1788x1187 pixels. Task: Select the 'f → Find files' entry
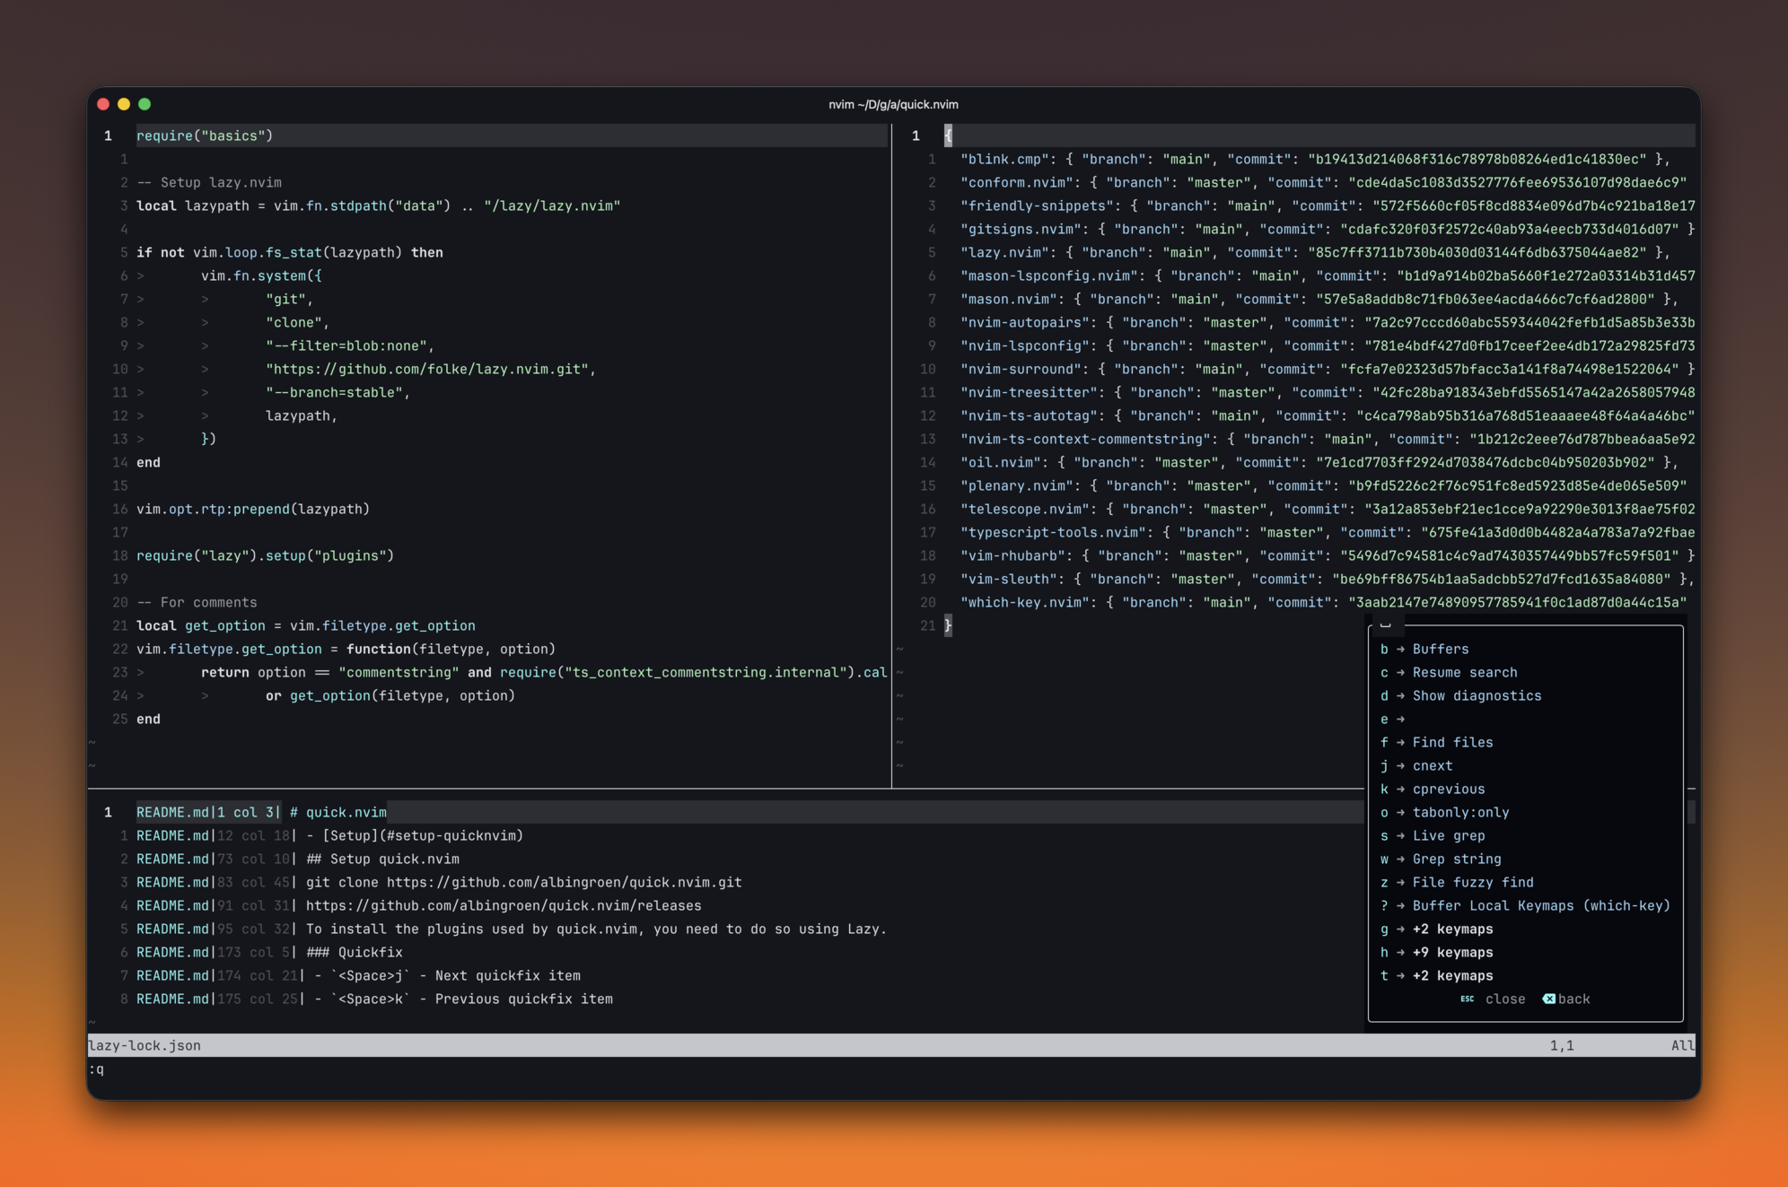tap(1436, 742)
